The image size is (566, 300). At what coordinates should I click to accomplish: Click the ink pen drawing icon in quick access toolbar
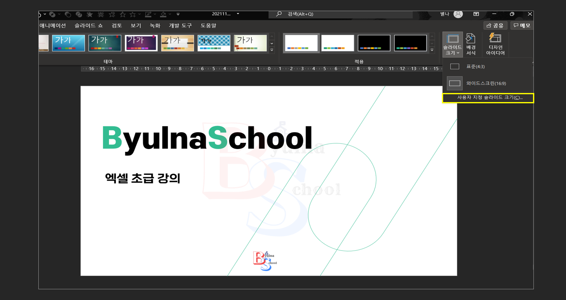pyautogui.click(x=149, y=14)
